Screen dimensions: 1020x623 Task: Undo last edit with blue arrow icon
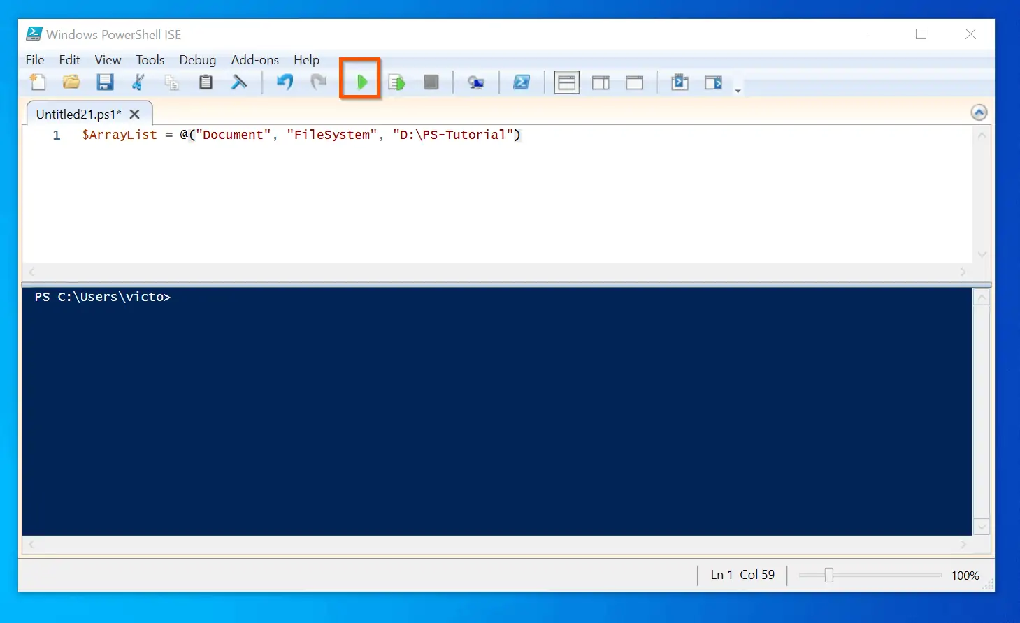(x=285, y=82)
